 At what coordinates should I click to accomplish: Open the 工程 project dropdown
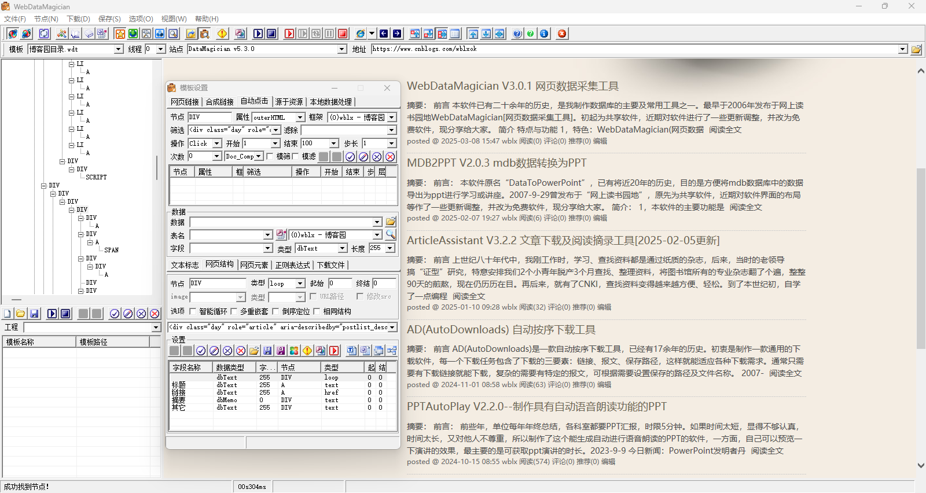[x=156, y=328]
